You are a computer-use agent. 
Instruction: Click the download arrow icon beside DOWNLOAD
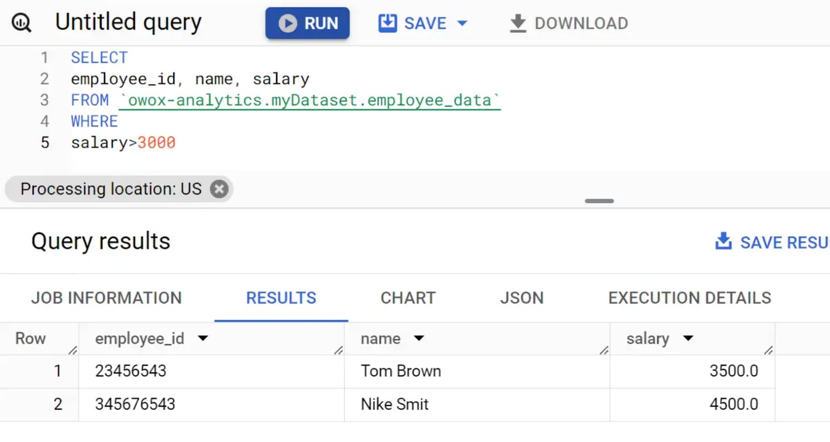point(518,24)
